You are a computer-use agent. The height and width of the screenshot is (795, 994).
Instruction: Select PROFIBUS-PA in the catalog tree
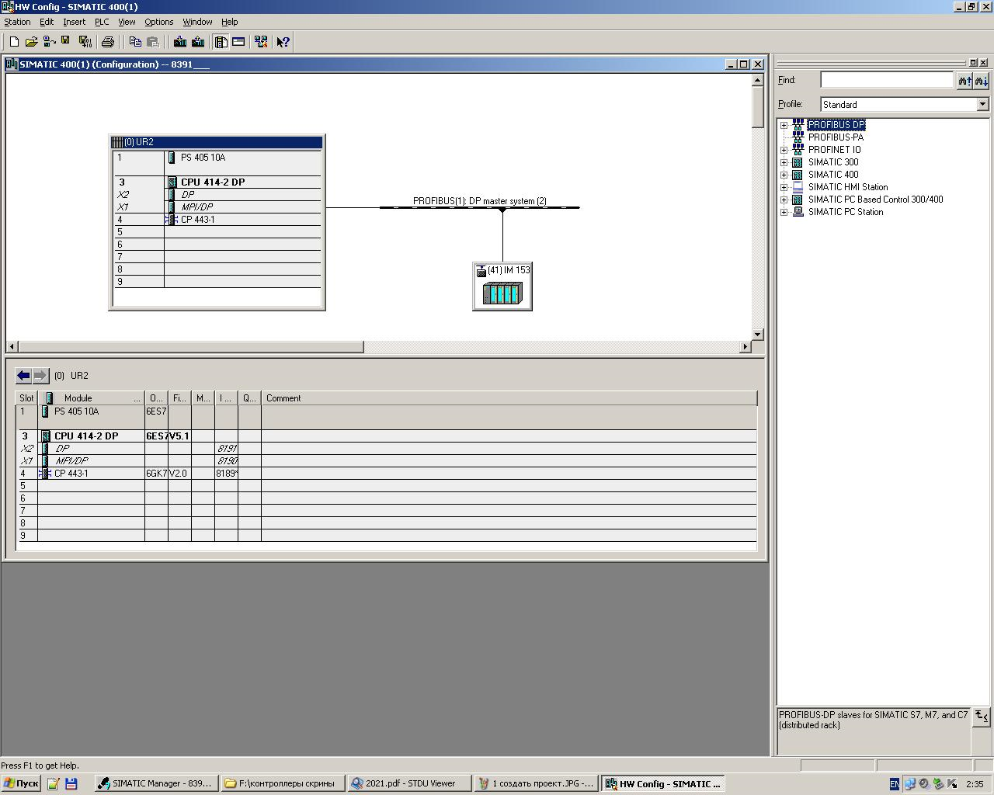(x=836, y=137)
